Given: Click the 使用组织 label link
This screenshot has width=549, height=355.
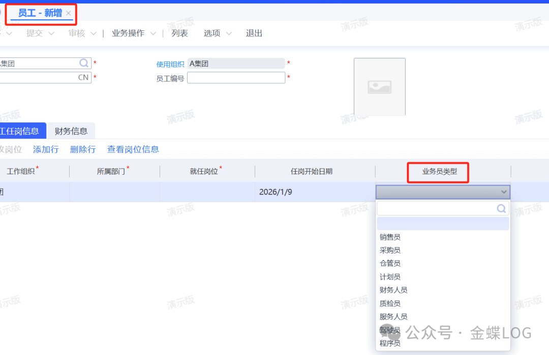Looking at the screenshot, I should click(170, 64).
